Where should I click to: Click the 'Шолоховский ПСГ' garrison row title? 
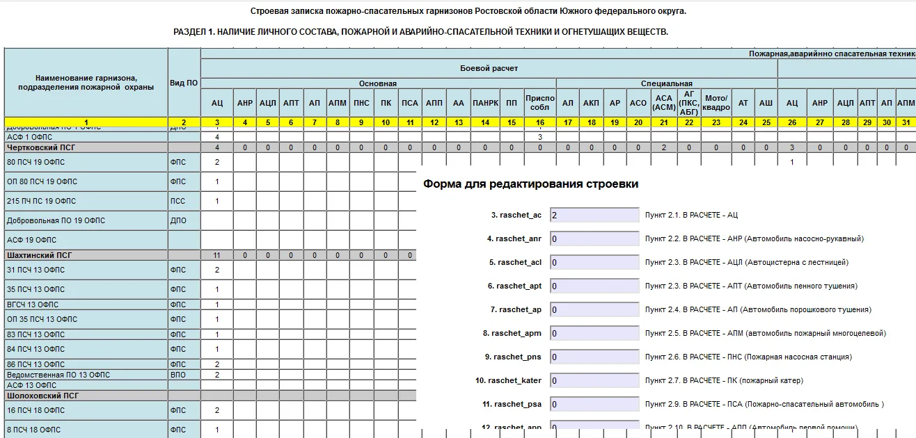tap(42, 395)
